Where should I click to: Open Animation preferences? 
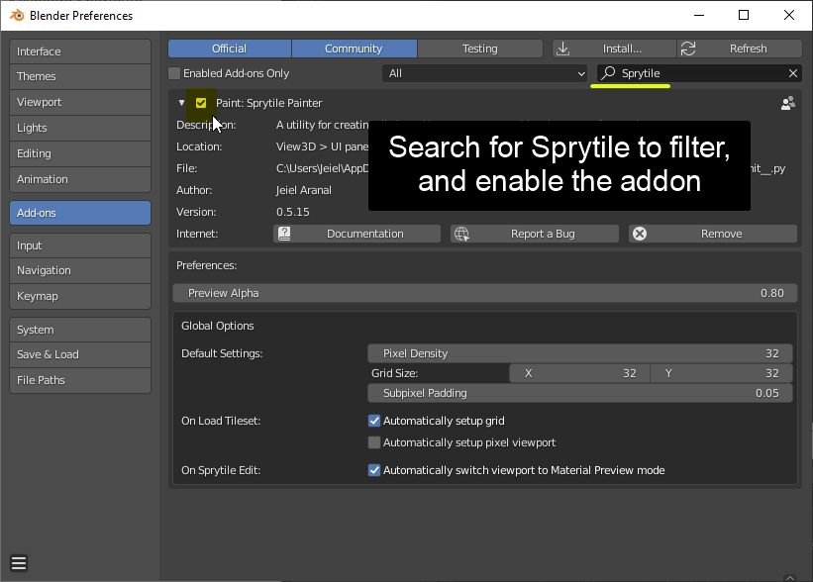pos(80,179)
